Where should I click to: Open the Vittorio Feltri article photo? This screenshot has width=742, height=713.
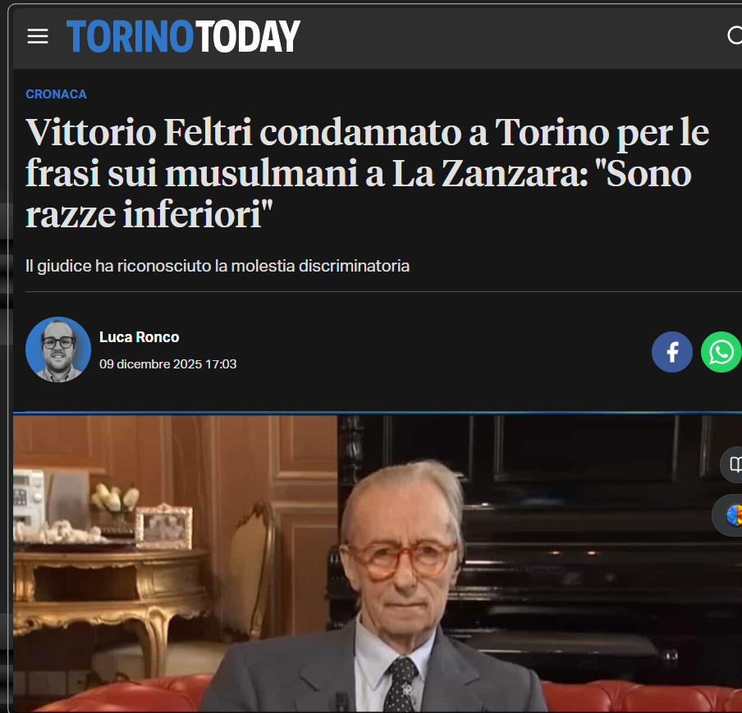point(378,563)
